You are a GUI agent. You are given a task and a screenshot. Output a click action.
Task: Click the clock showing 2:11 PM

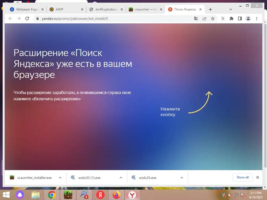(x=256, y=193)
